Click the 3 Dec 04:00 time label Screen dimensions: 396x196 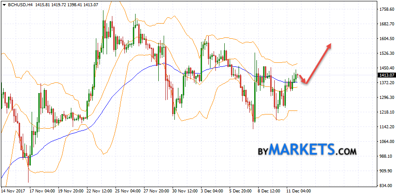[x=212, y=191]
